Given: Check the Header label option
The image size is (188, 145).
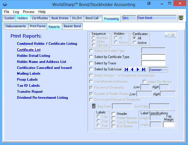Looking at the screenshot, I should click(x=113, y=114).
